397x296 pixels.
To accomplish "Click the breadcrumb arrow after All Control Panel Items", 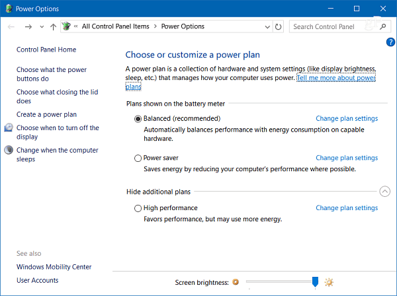I will click(x=155, y=26).
